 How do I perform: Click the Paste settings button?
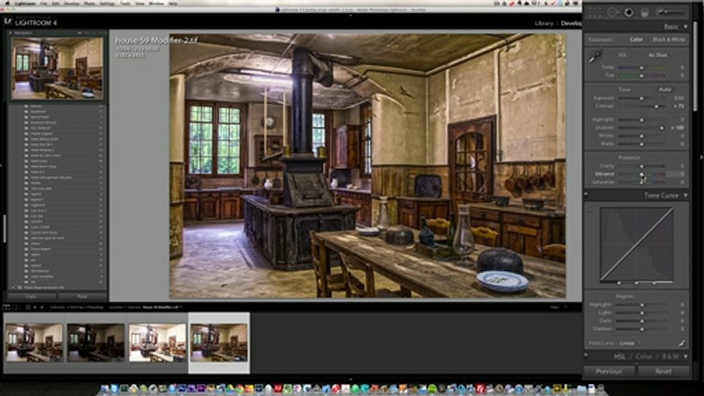83,296
